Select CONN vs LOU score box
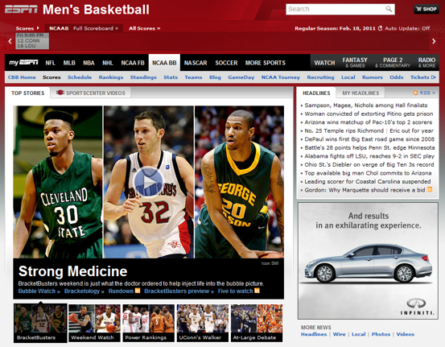 (x=32, y=41)
